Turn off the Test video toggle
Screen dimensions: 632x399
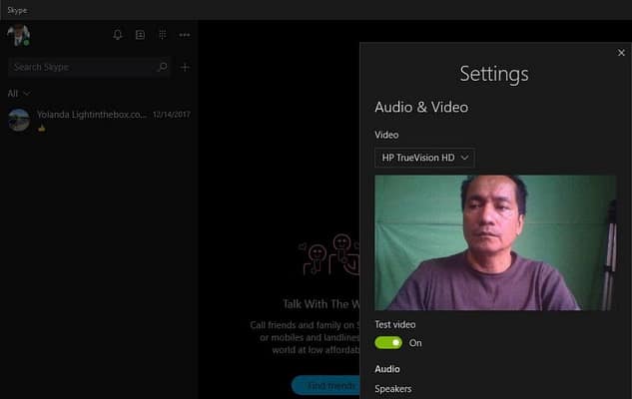pyautogui.click(x=388, y=342)
